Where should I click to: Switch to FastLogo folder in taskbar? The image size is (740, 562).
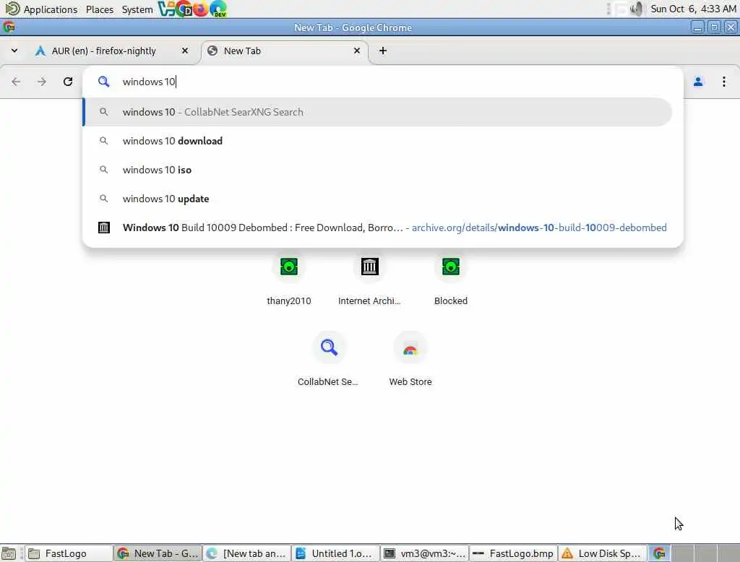point(69,553)
